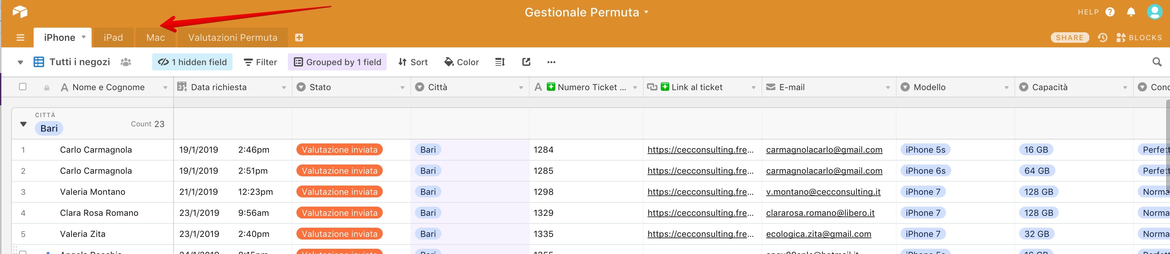Open ticket link for ticket 1298
This screenshot has width=1170, height=254.
click(x=700, y=192)
